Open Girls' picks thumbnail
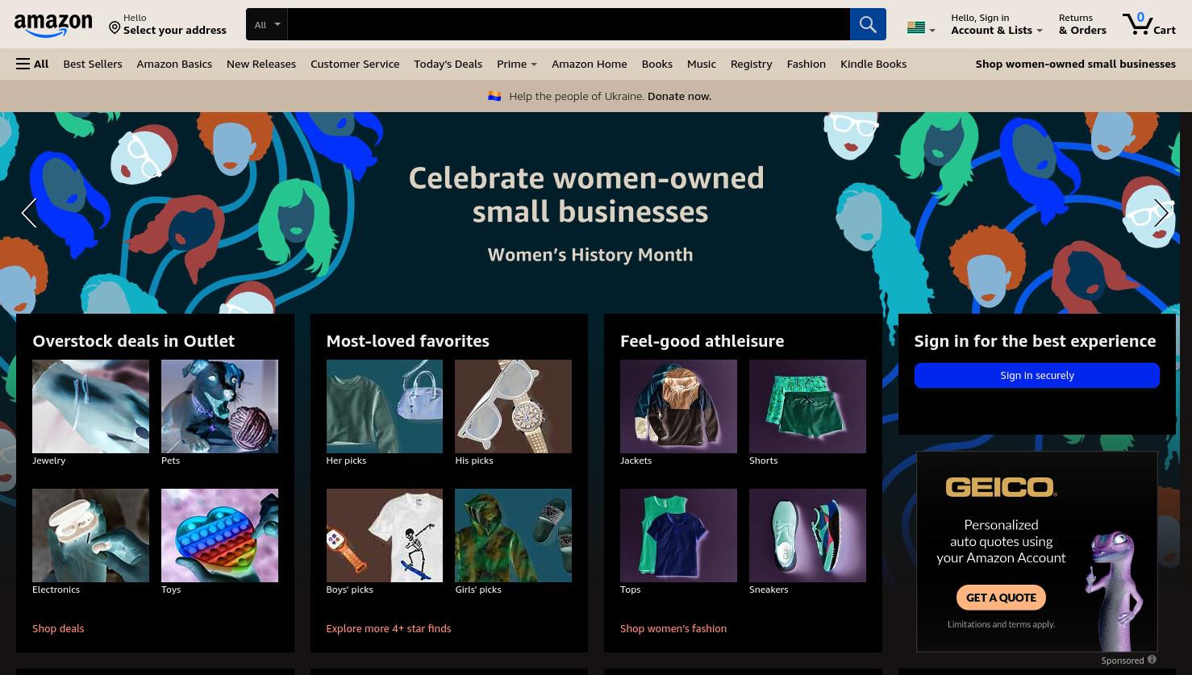The image size is (1192, 675). click(x=513, y=535)
